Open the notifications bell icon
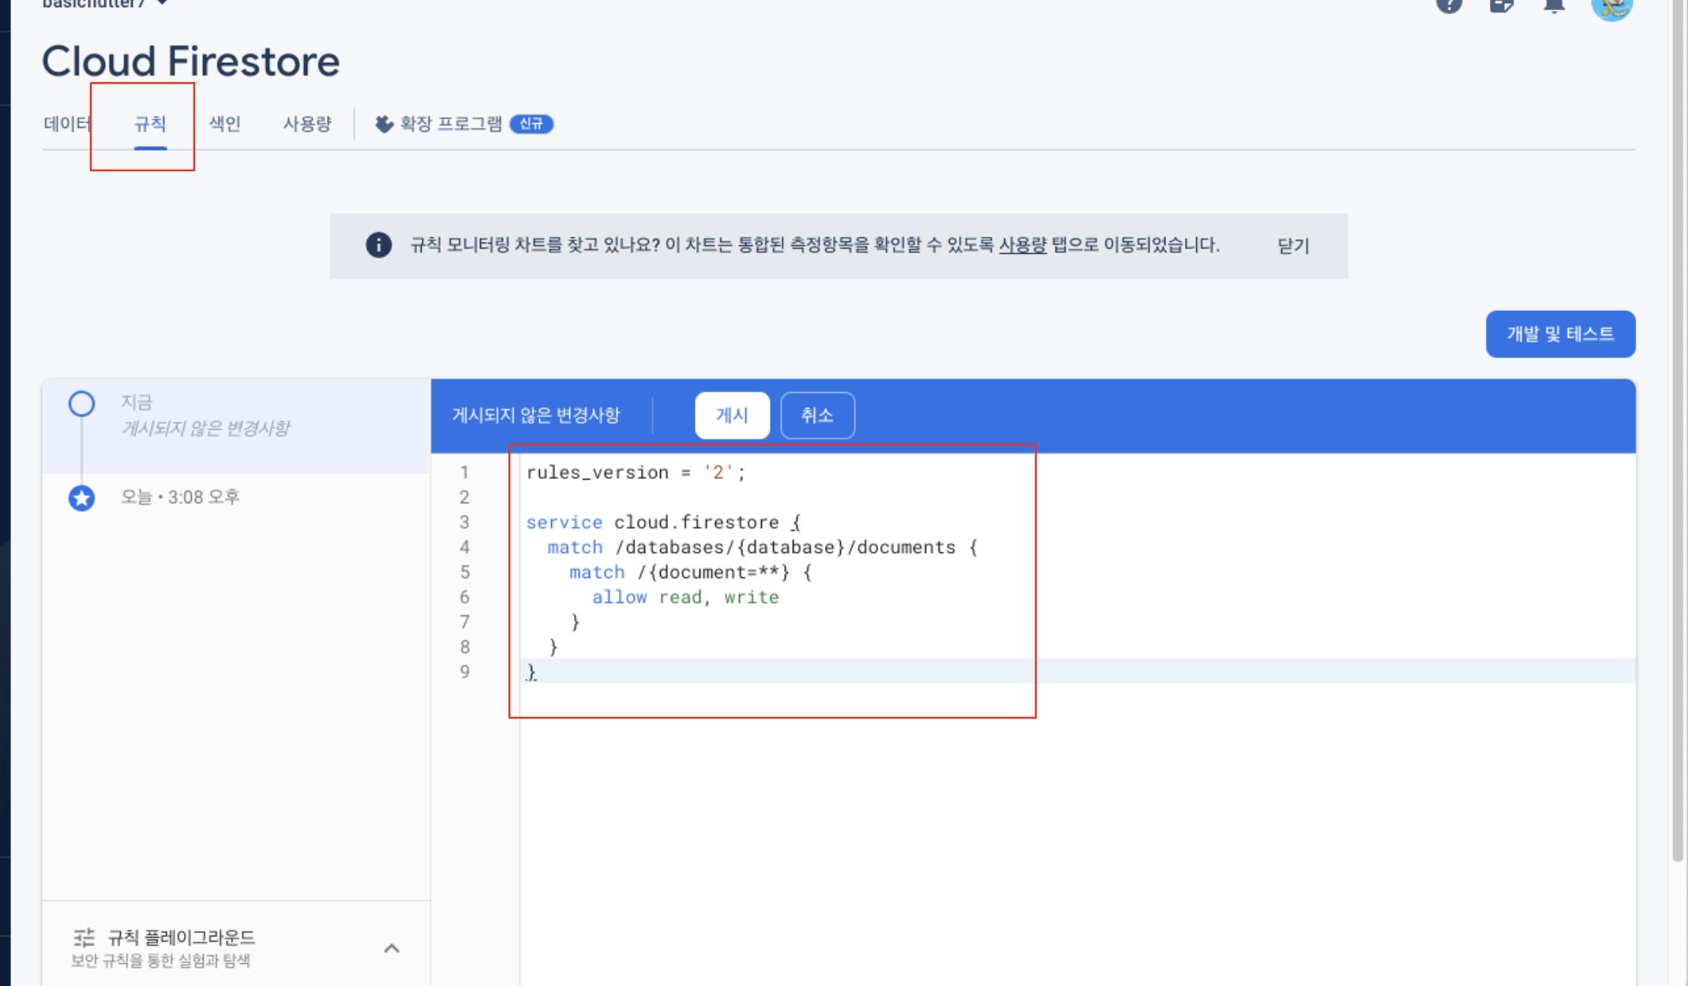Viewport: 1688px width, 986px height. tap(1554, 6)
